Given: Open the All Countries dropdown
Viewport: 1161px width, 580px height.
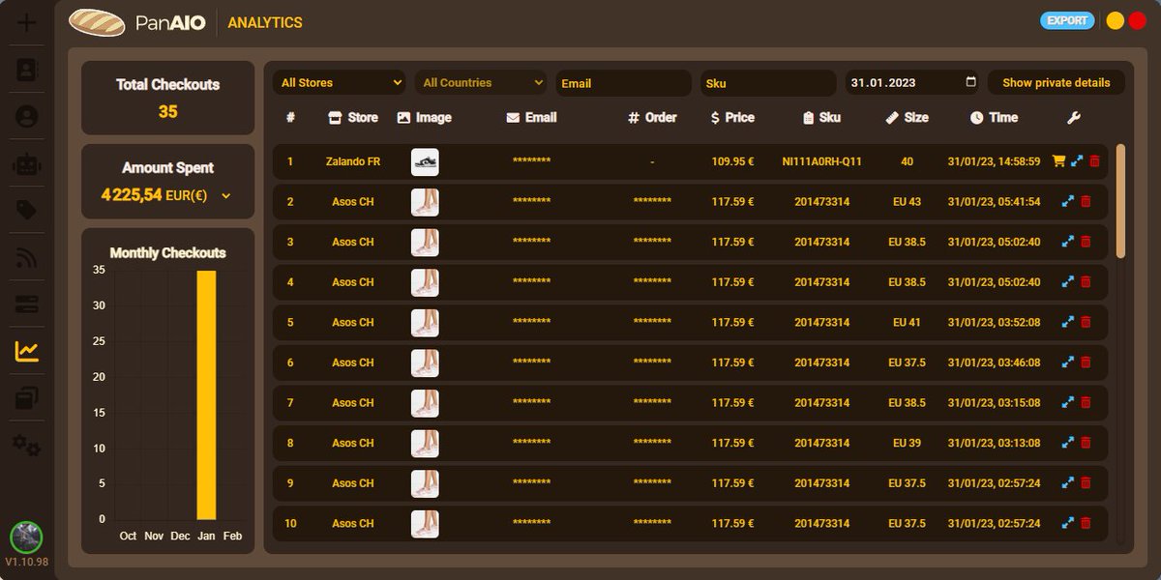Looking at the screenshot, I should 481,83.
